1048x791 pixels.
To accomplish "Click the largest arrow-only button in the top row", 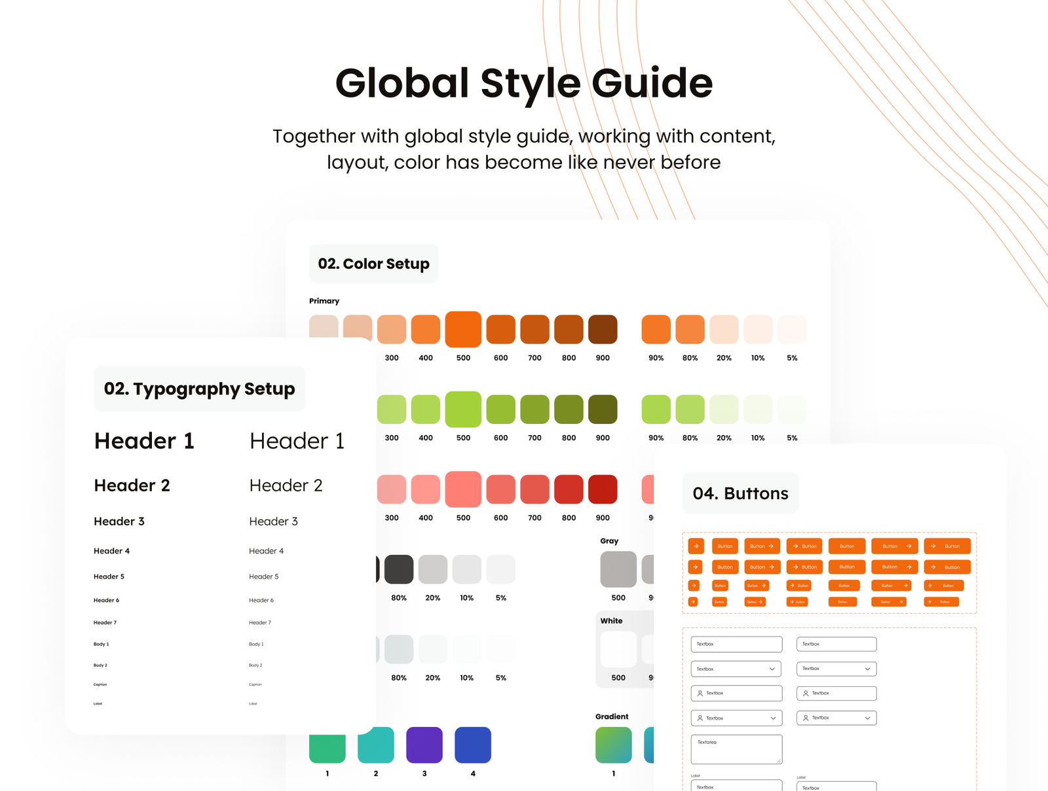I will (696, 546).
